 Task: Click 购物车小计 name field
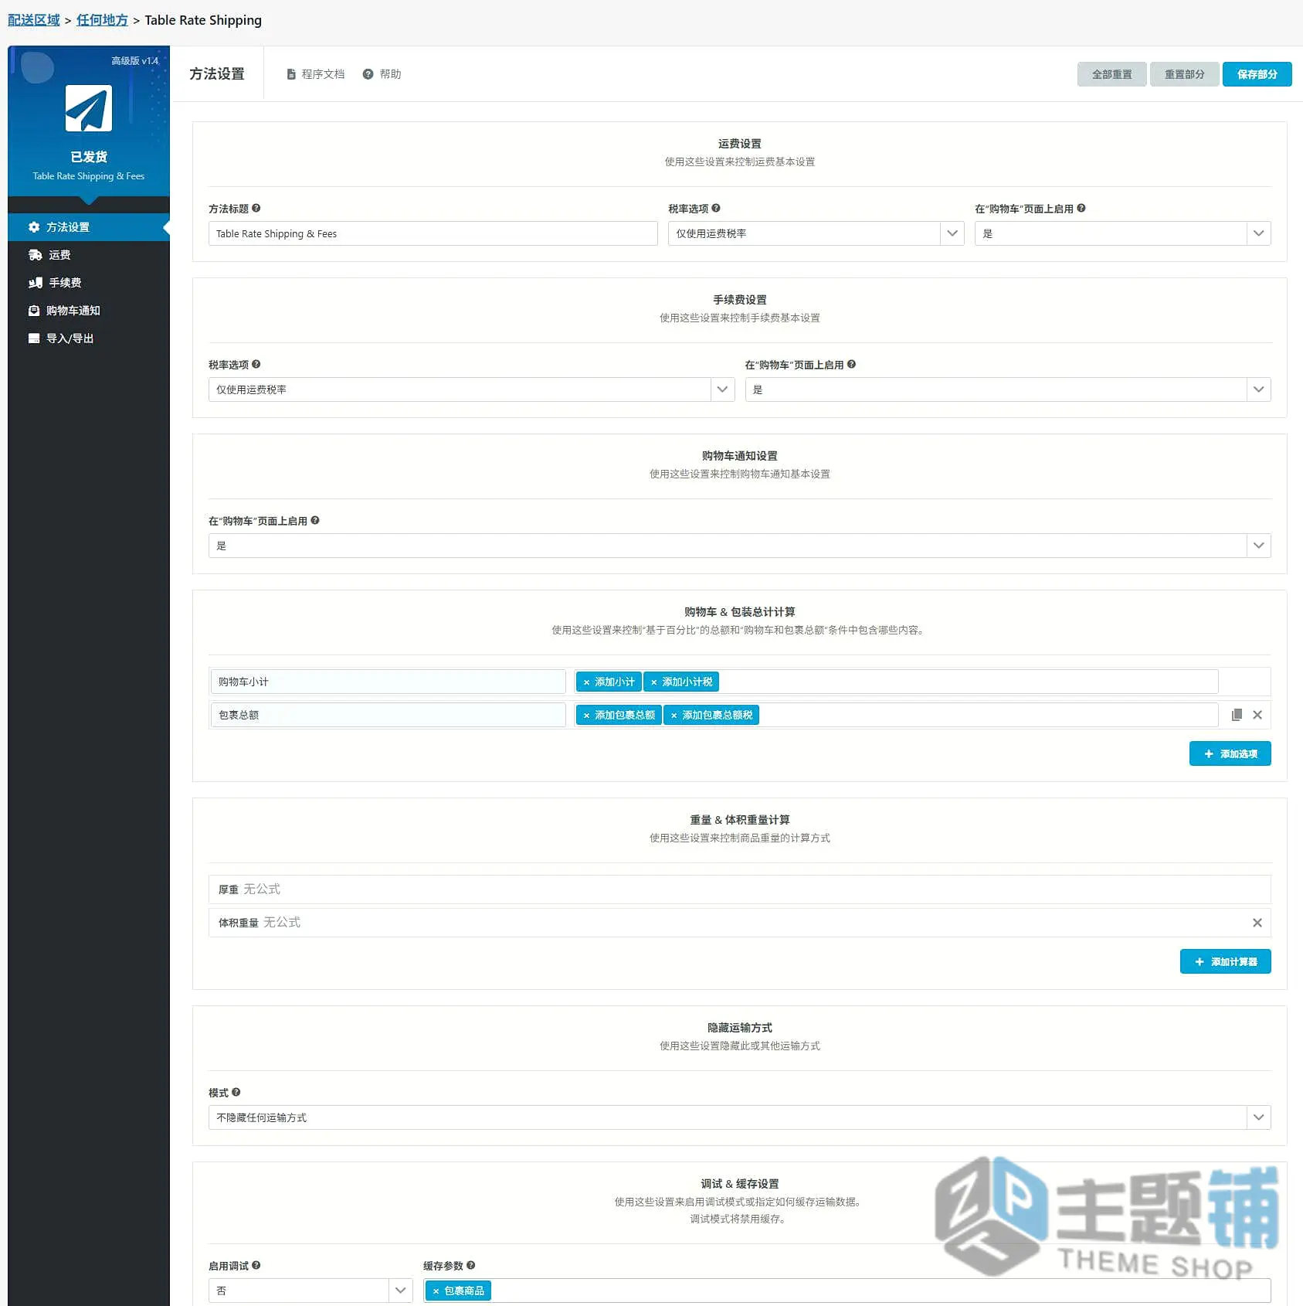(x=388, y=682)
